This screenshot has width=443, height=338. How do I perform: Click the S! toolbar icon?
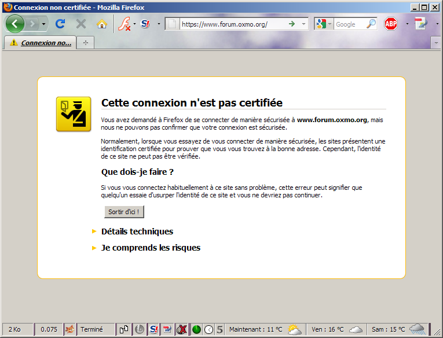point(145,24)
